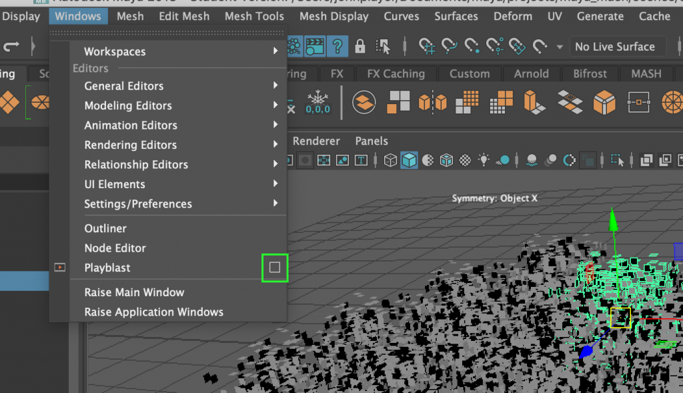683x393 pixels.
Task: Toggle the highlight selection mode icon
Action: [383, 47]
